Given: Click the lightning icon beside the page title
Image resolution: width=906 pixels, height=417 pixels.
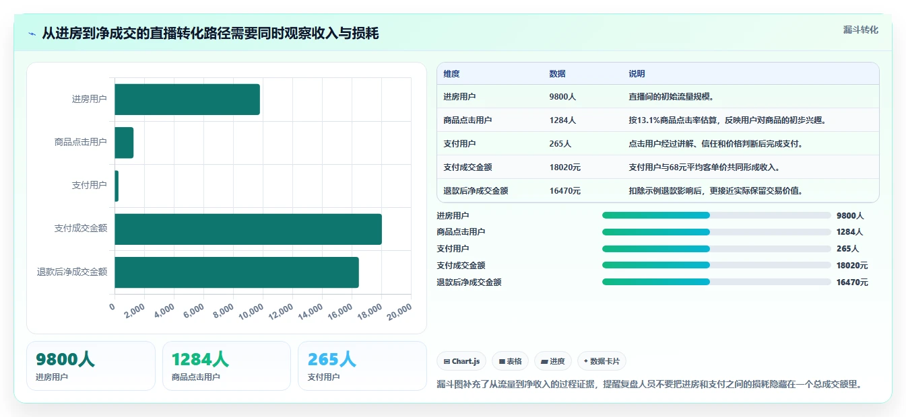Looking at the screenshot, I should click(x=32, y=33).
